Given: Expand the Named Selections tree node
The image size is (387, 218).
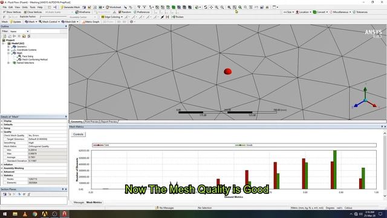Looking at the screenshot, I should (x=8, y=63).
